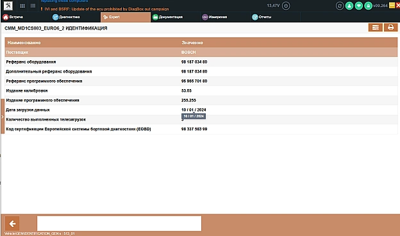Click the value 96 966 701 80
This screenshot has height=236, width=400.
click(194, 81)
